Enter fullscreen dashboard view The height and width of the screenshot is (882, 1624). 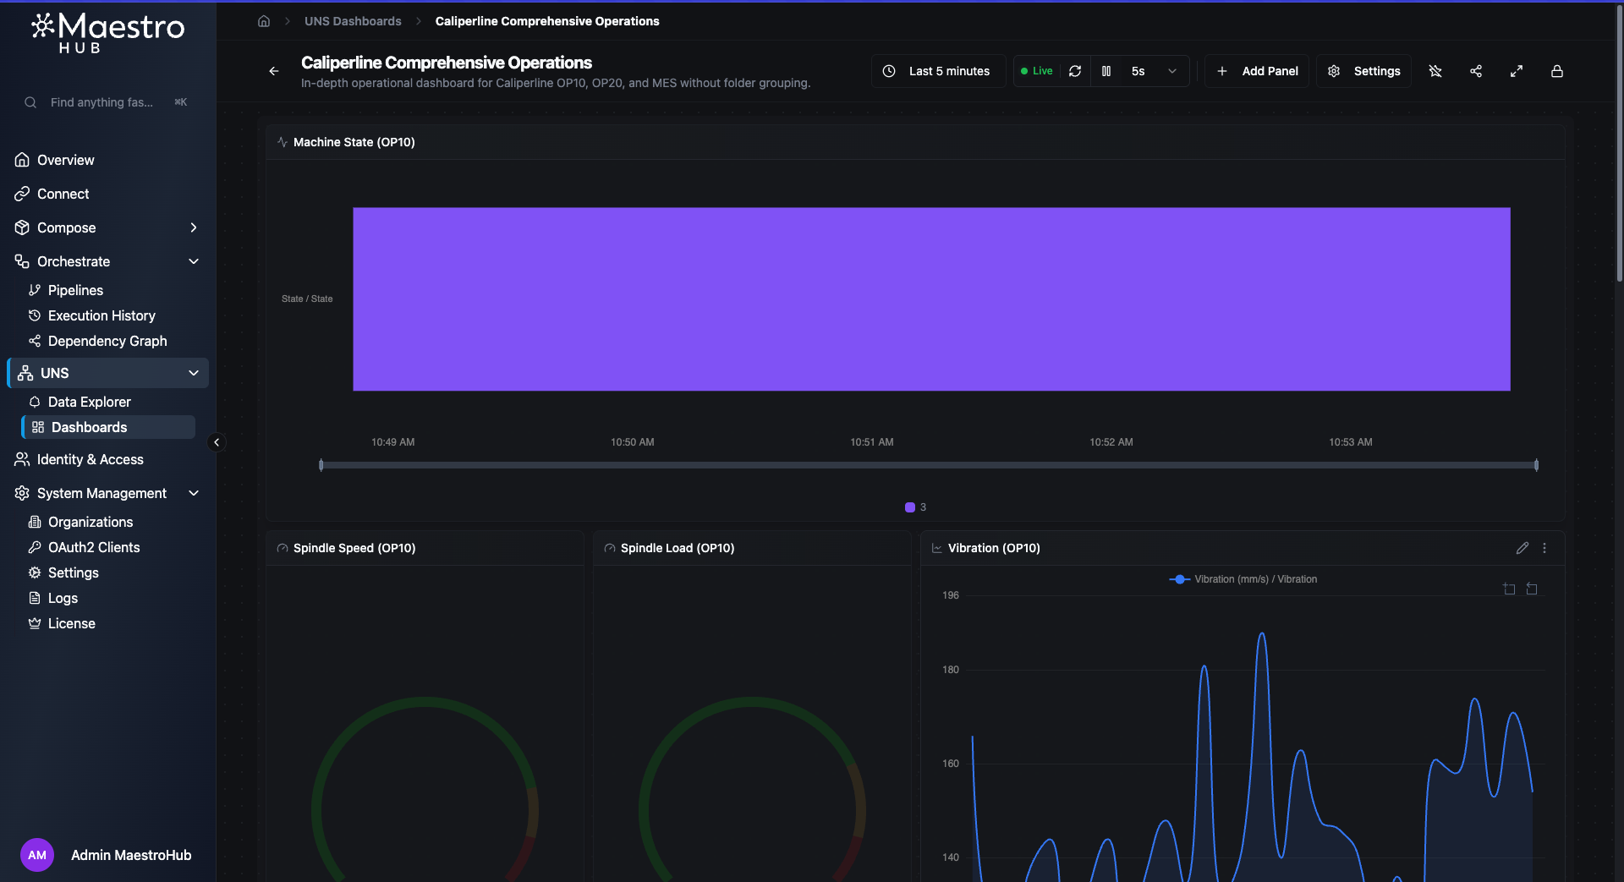click(1517, 71)
